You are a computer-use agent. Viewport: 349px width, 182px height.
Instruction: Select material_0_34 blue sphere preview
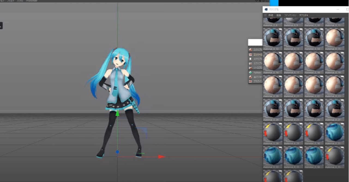[314, 156]
